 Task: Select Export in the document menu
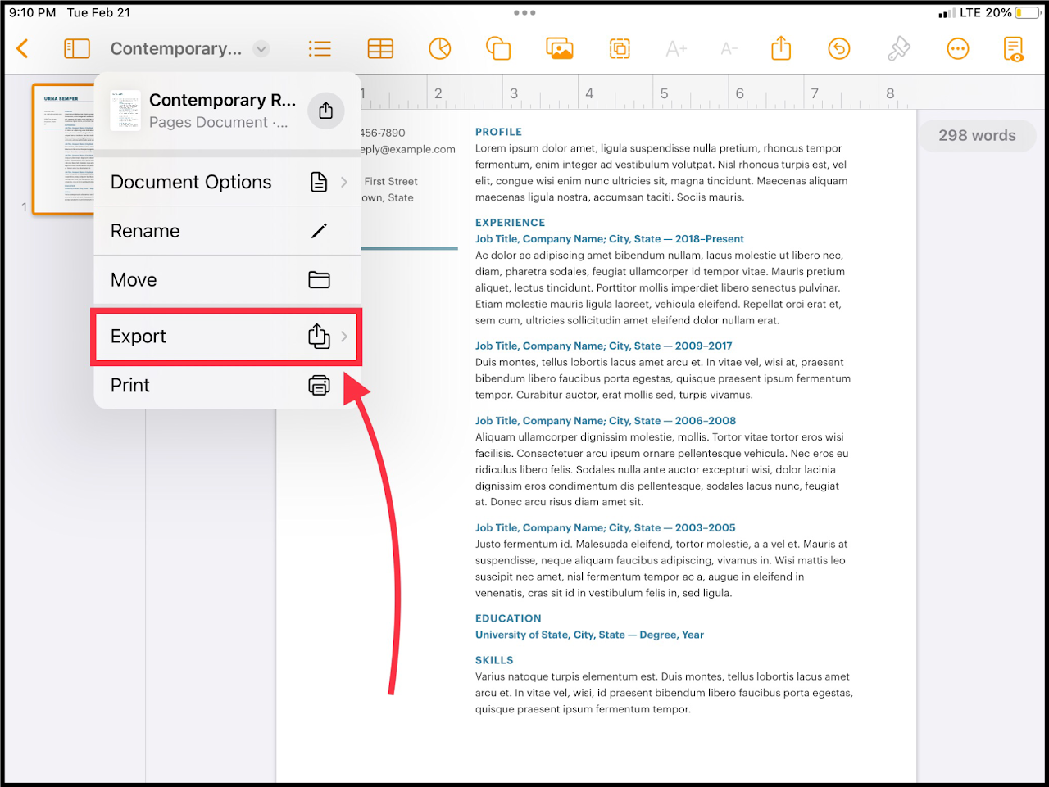pyautogui.click(x=228, y=337)
